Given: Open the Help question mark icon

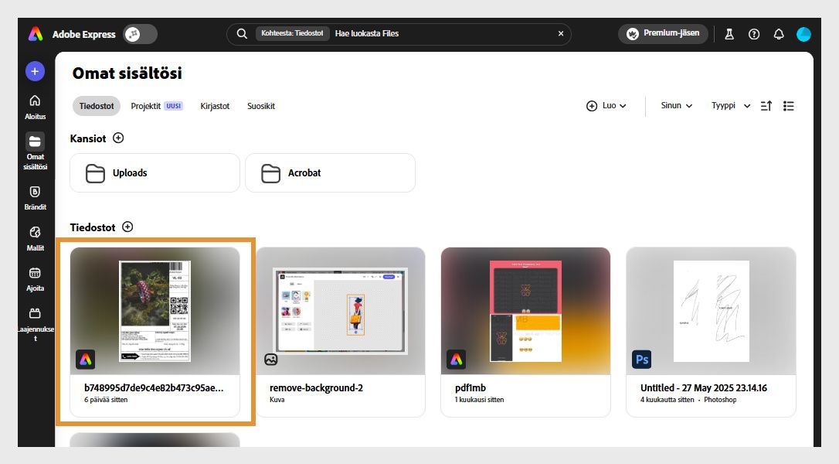Looking at the screenshot, I should [753, 34].
